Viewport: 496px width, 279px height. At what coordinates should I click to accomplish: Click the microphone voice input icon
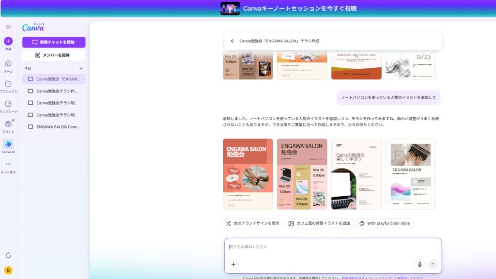419,264
